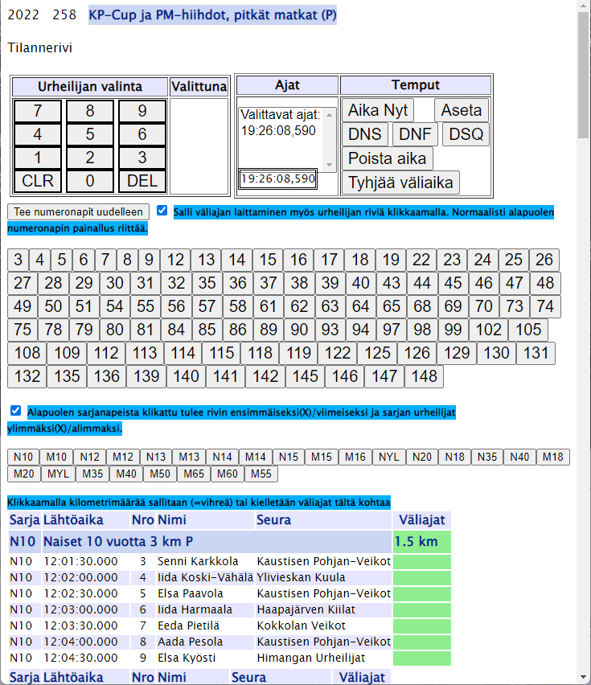This screenshot has width=591, height=685.
Task: Click the Aika Nyt button
Action: pyautogui.click(x=378, y=110)
